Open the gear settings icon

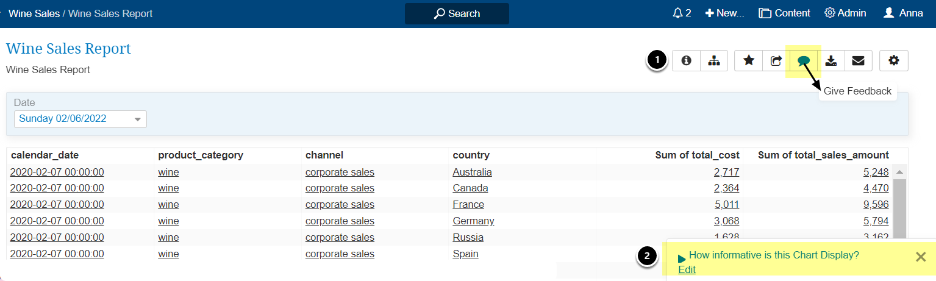pos(894,60)
